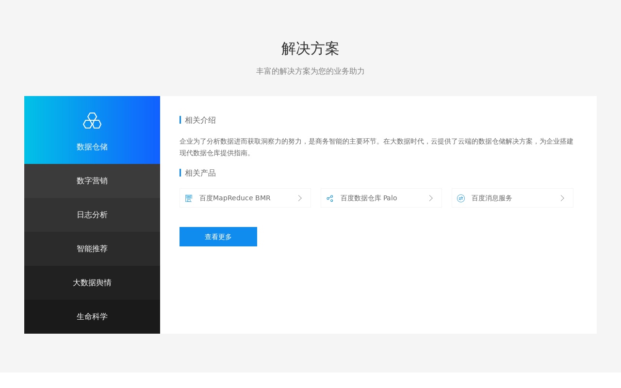The width and height of the screenshot is (621, 388).
Task: Click the subtitle 丰富的解决方案为您的业务助力
Action: pos(310,71)
